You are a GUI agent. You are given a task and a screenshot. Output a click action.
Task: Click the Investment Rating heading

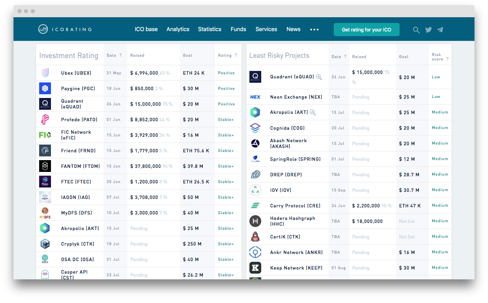pyautogui.click(x=69, y=55)
